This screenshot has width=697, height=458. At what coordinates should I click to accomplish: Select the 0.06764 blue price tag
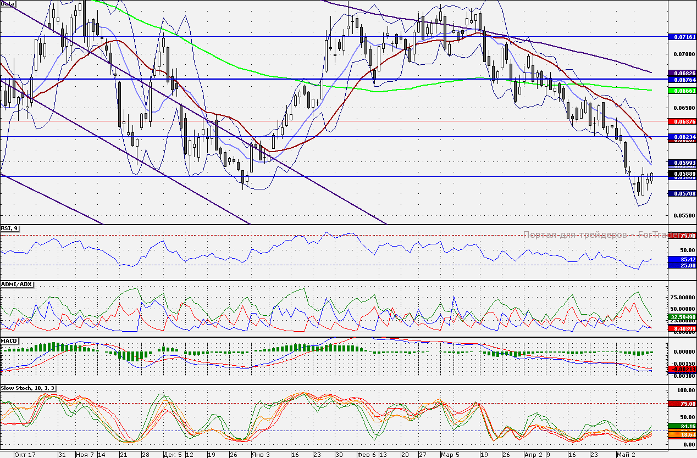point(682,80)
